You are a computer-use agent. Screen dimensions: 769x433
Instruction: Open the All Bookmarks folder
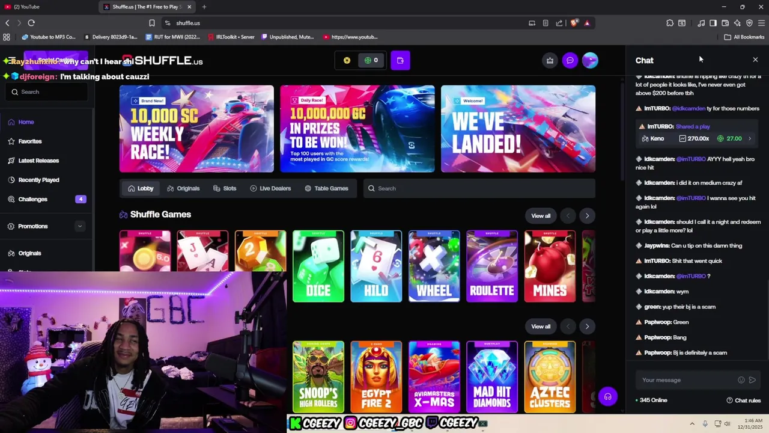744,37
